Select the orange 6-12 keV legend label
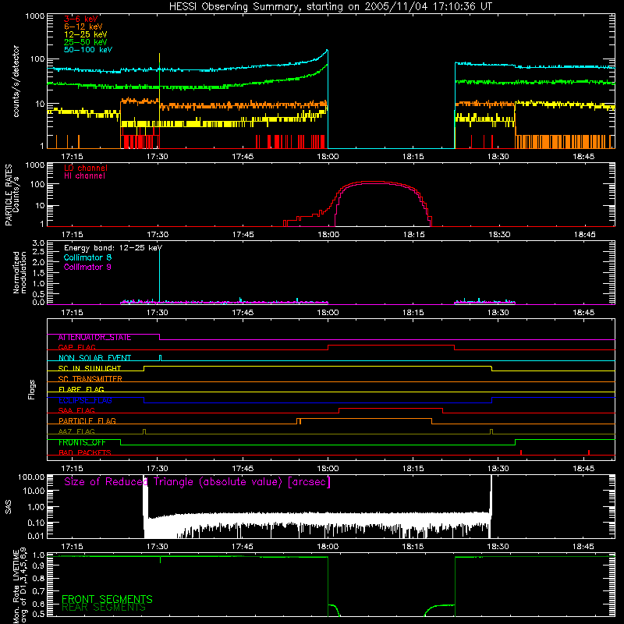 point(83,27)
